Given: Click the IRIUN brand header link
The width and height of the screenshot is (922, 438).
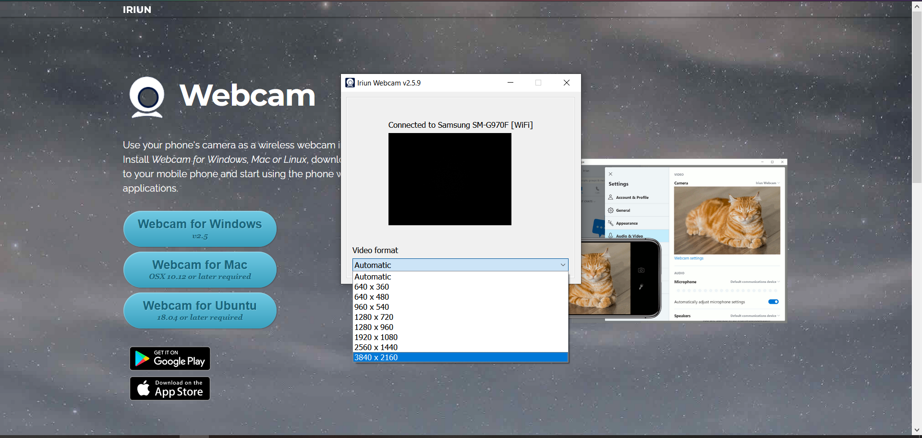Looking at the screenshot, I should pyautogui.click(x=137, y=10).
